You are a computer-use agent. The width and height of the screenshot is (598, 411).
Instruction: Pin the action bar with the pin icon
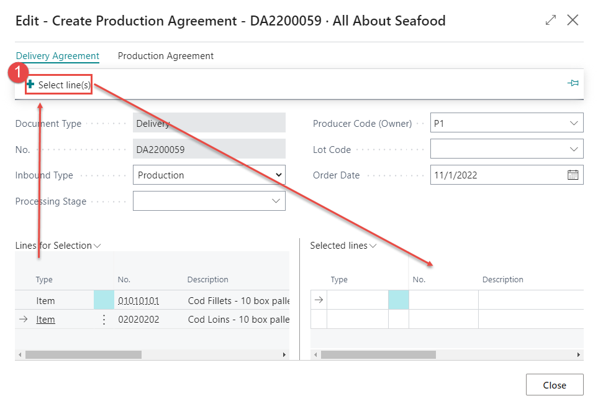click(573, 83)
